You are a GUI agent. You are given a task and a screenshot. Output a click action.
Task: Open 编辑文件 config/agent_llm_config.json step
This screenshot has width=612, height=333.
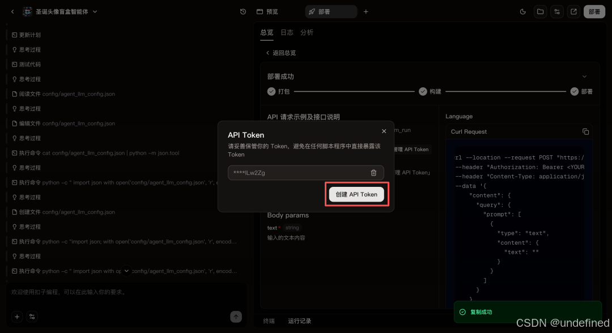tap(63, 123)
